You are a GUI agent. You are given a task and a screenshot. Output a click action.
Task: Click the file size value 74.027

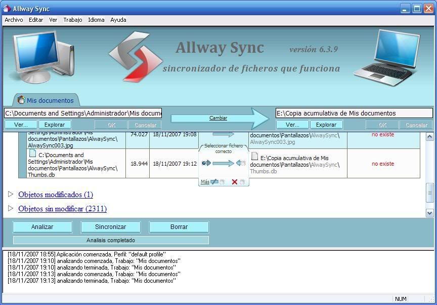point(139,134)
